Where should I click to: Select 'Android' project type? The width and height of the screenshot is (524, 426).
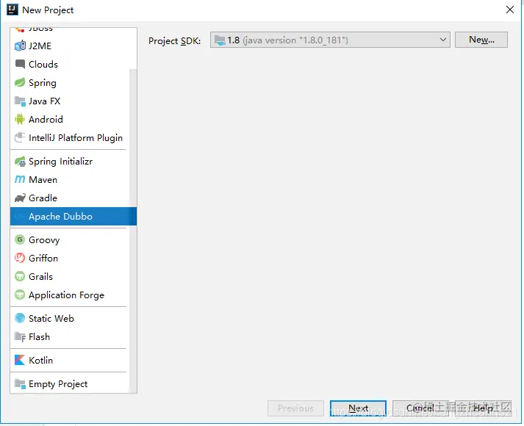click(70, 119)
